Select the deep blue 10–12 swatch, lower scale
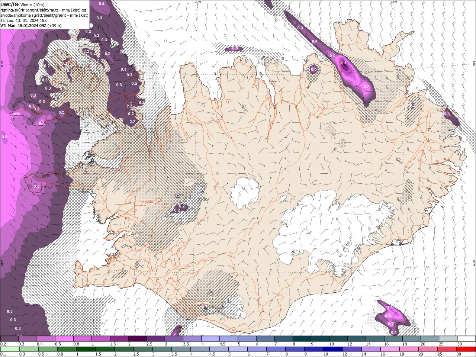Viewport: 476px width, 357px height. pyautogui.click(x=333, y=349)
